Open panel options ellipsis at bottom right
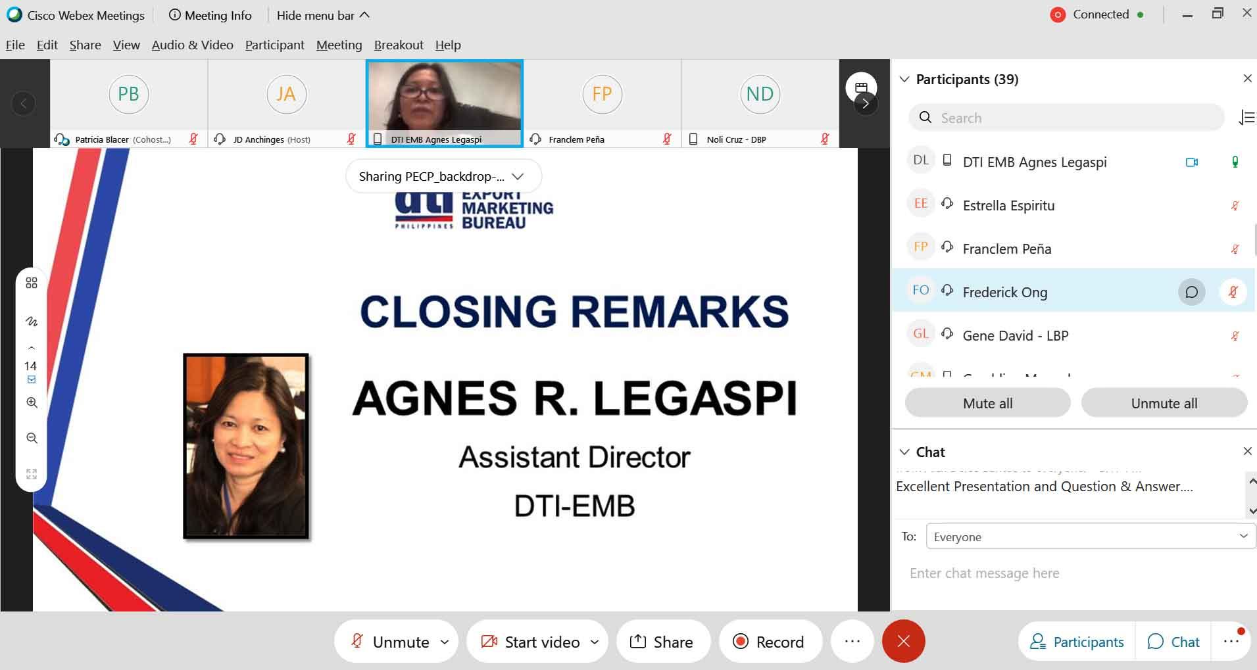Image resolution: width=1257 pixels, height=670 pixels. [x=1231, y=641]
